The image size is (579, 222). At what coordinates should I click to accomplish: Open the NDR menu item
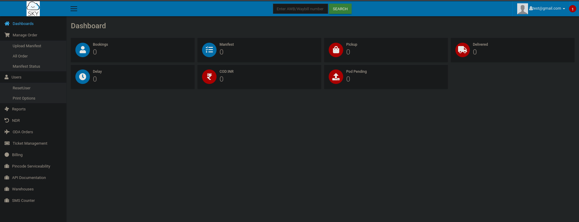[x=33, y=120]
